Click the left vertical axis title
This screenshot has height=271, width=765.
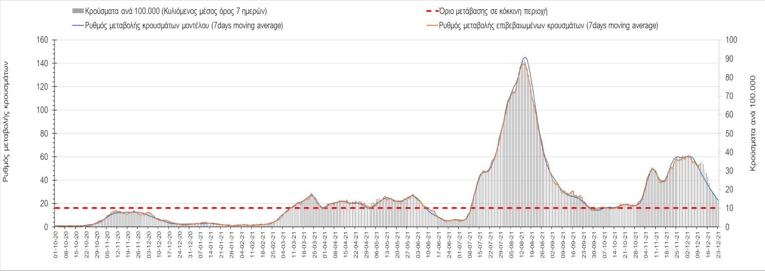(6, 121)
